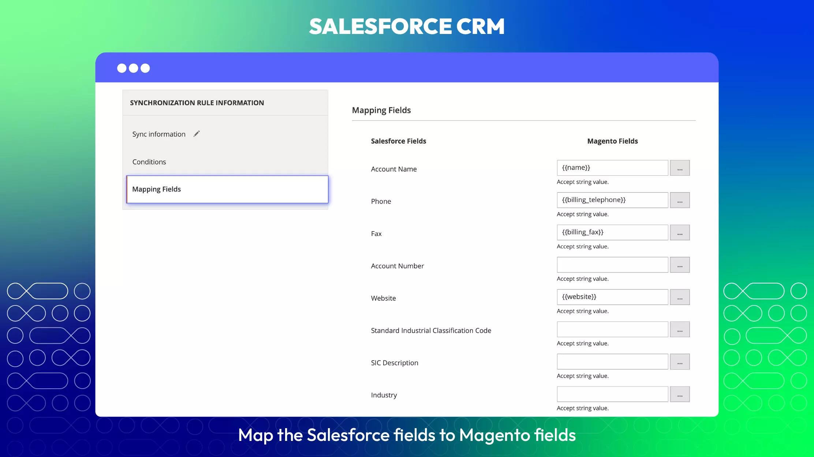Click the '...' browse icon for Account Name field
The height and width of the screenshot is (457, 814).
(680, 167)
